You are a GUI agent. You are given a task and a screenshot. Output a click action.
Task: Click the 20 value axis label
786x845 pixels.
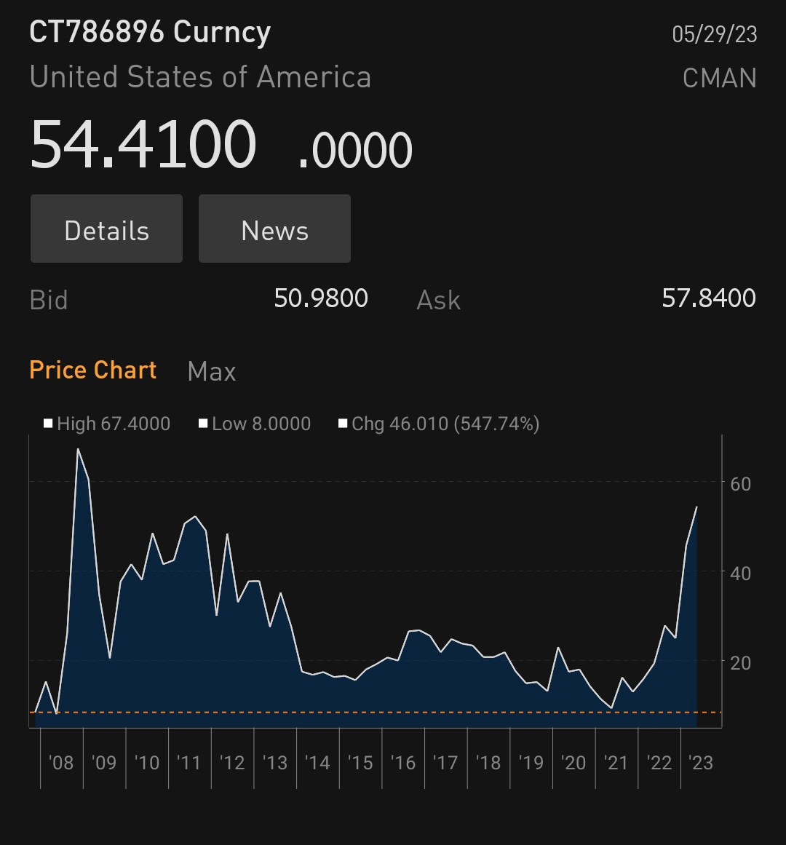(x=741, y=663)
